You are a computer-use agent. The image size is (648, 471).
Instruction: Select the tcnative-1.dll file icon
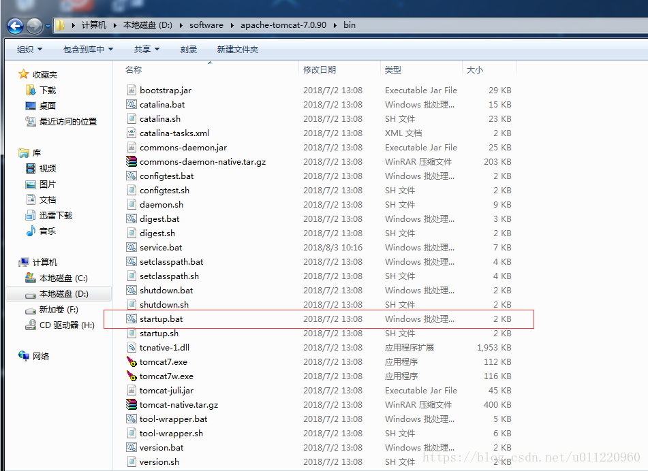point(132,348)
